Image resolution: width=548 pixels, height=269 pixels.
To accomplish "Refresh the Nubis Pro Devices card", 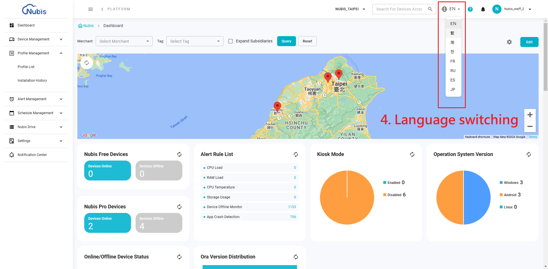I will tap(179, 207).
